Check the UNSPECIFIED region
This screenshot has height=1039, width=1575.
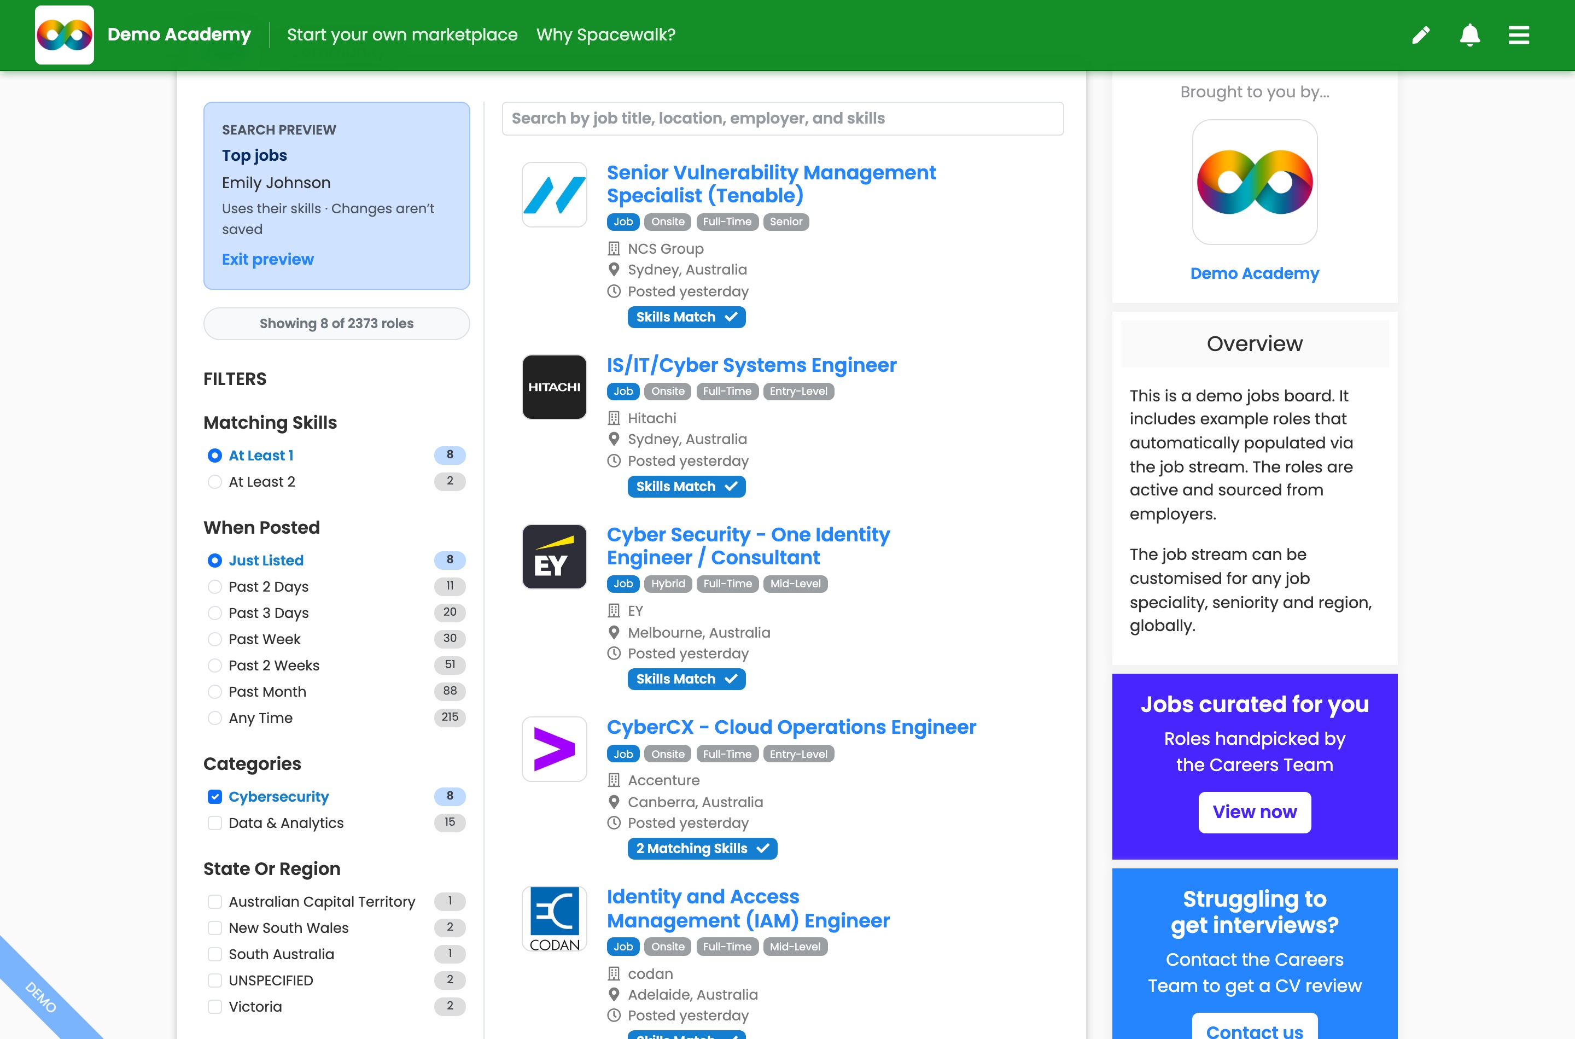[x=215, y=980]
